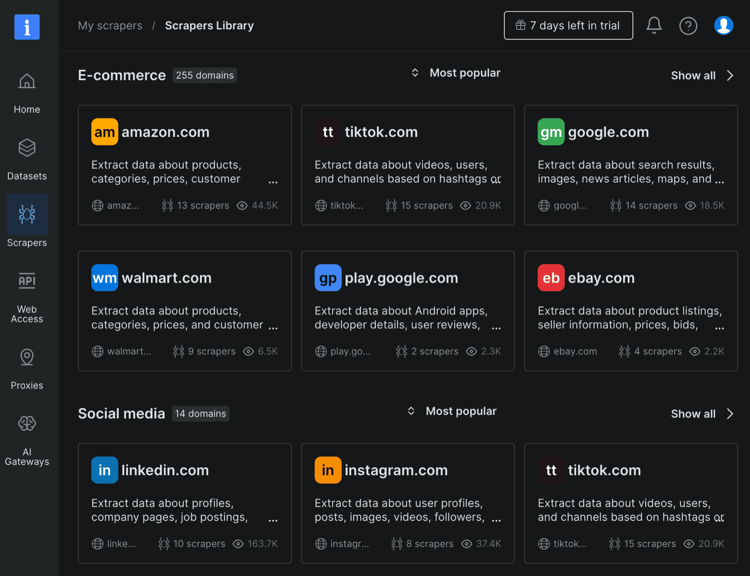The image size is (750, 576).
Task: Click the globe icon on ebay.com card
Action: pyautogui.click(x=544, y=351)
